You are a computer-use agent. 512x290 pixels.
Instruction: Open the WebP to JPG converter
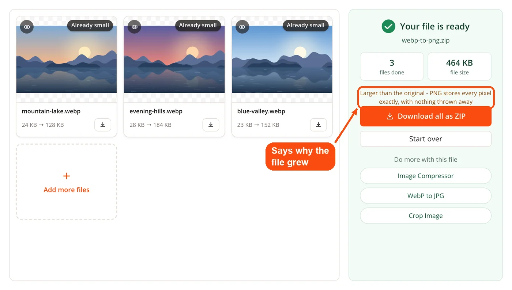[x=426, y=196]
